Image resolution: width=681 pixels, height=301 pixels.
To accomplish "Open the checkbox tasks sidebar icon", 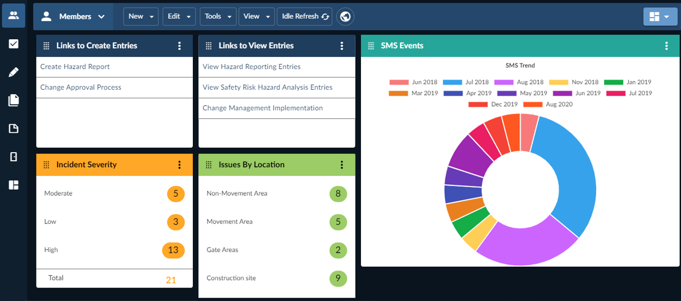I will (x=13, y=44).
